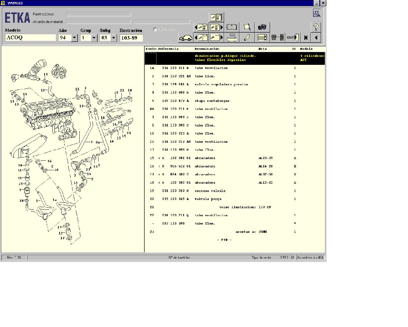The height and width of the screenshot is (327, 408).
Task: Click the Modelo field showing ACOQ
Action: [30, 38]
